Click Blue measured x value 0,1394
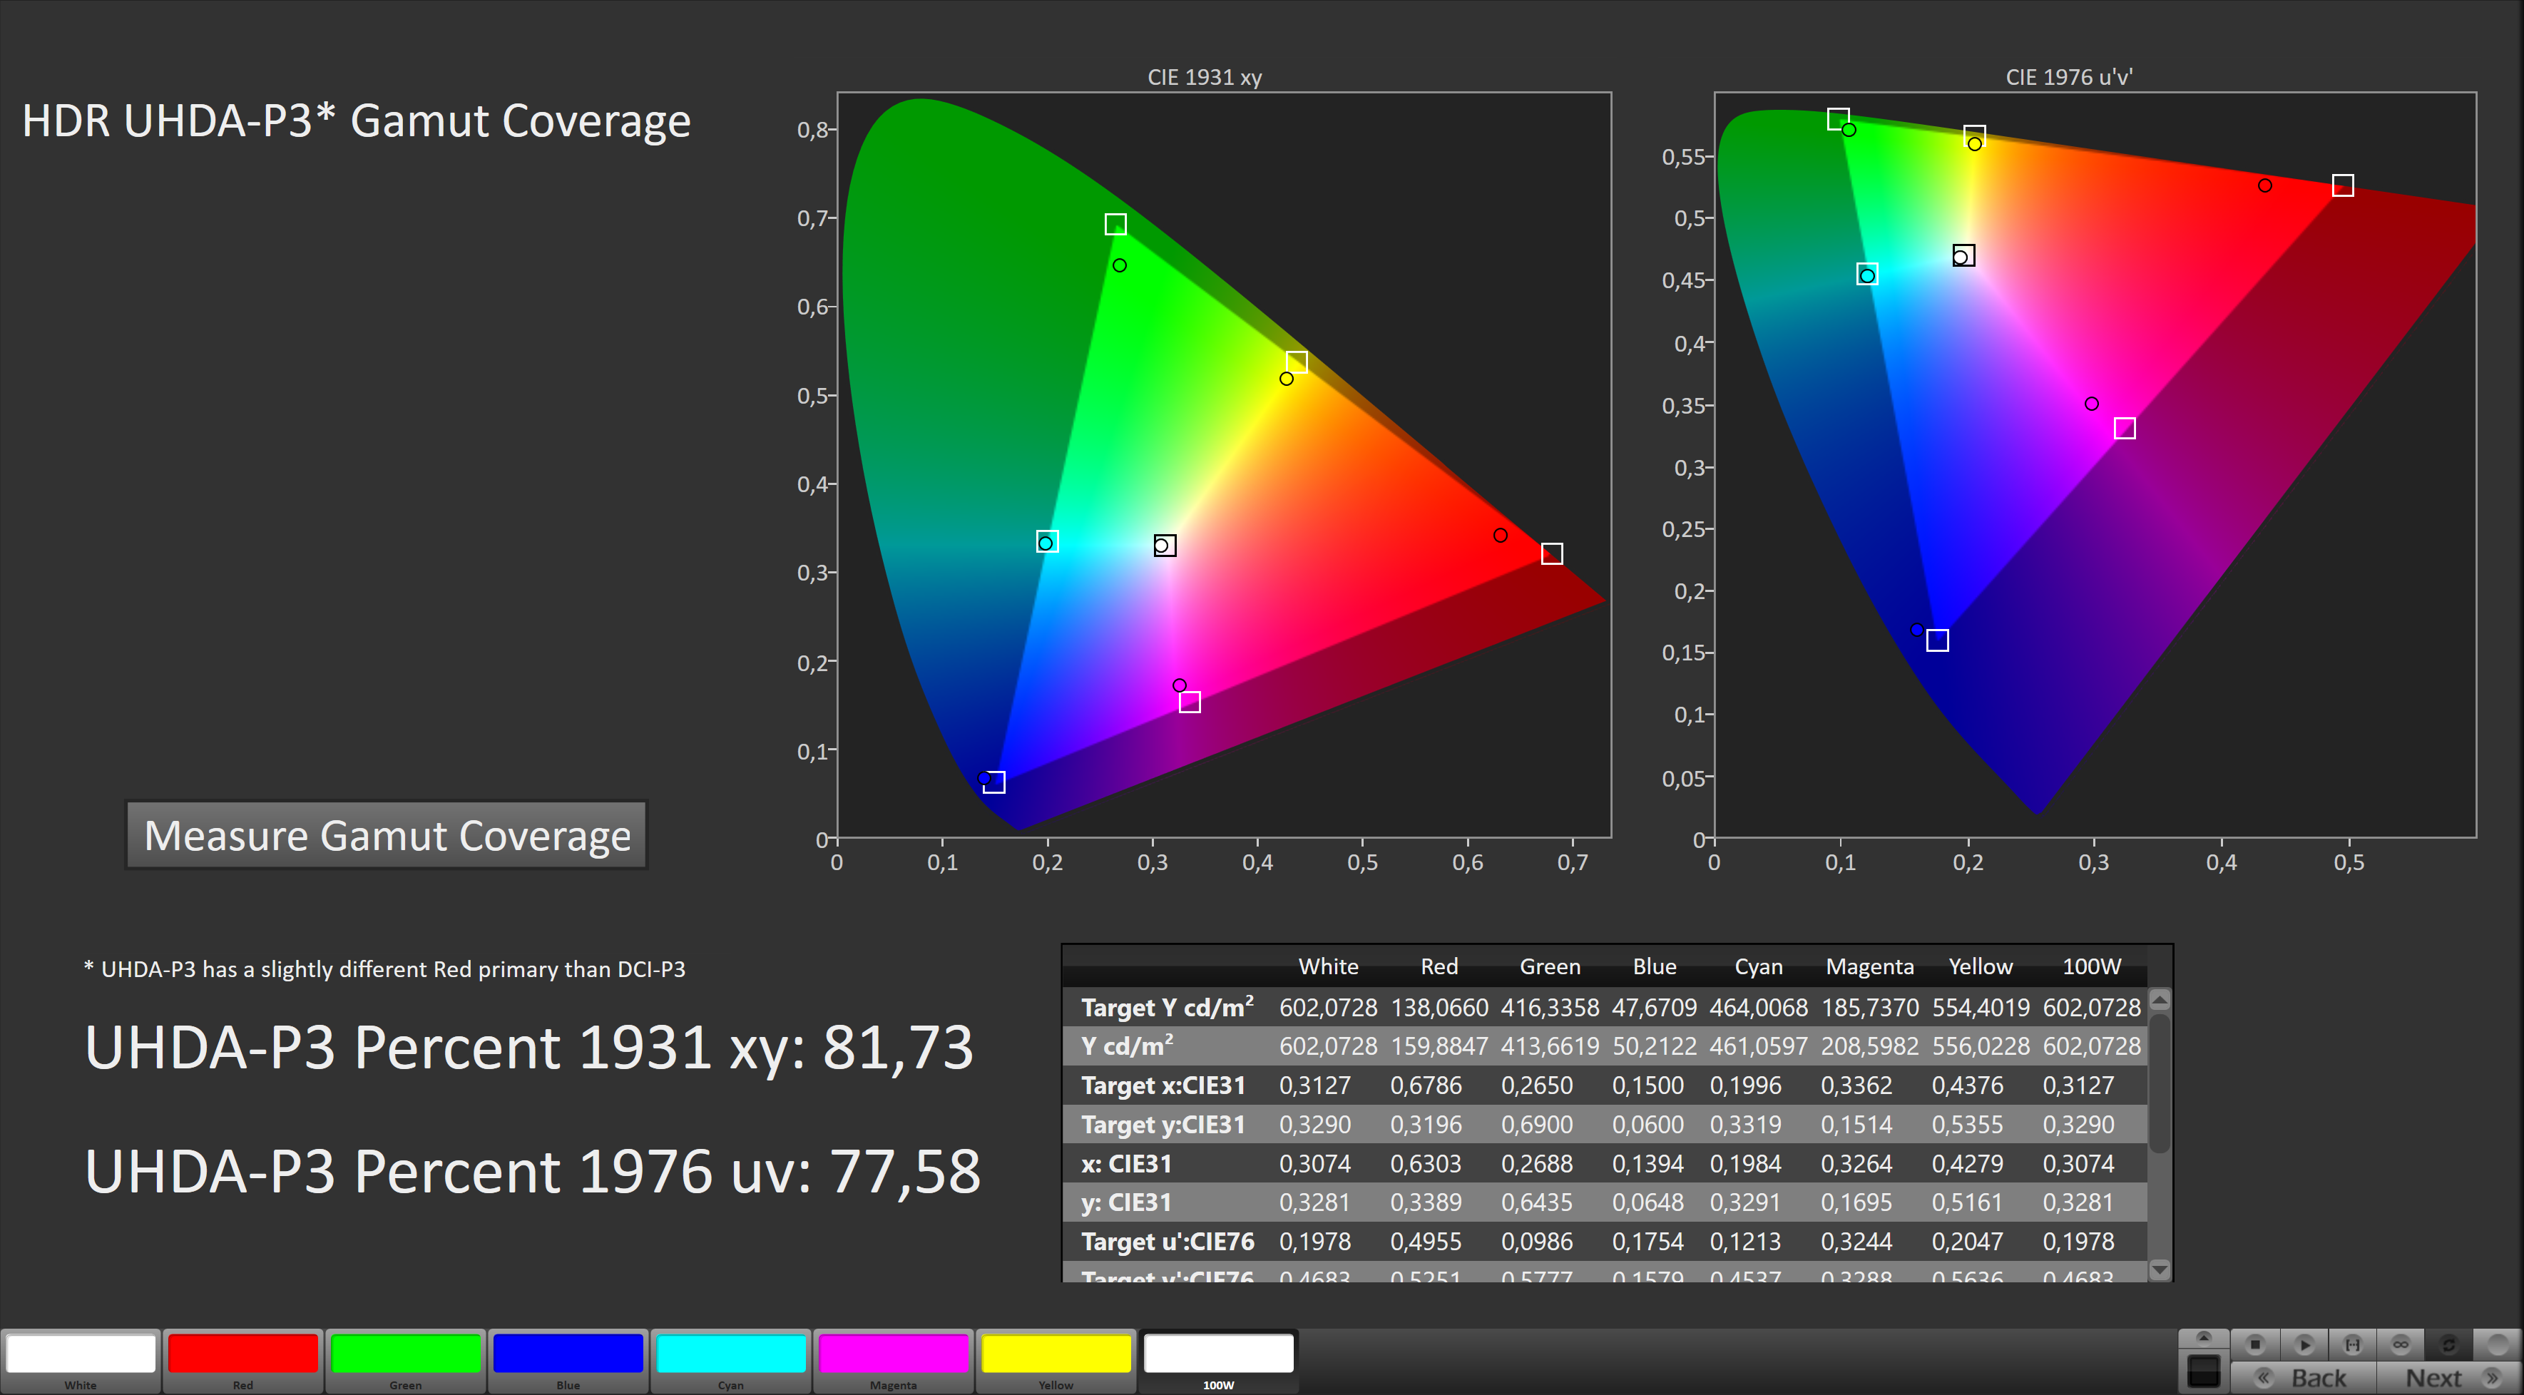The width and height of the screenshot is (2524, 1395). [1648, 1164]
